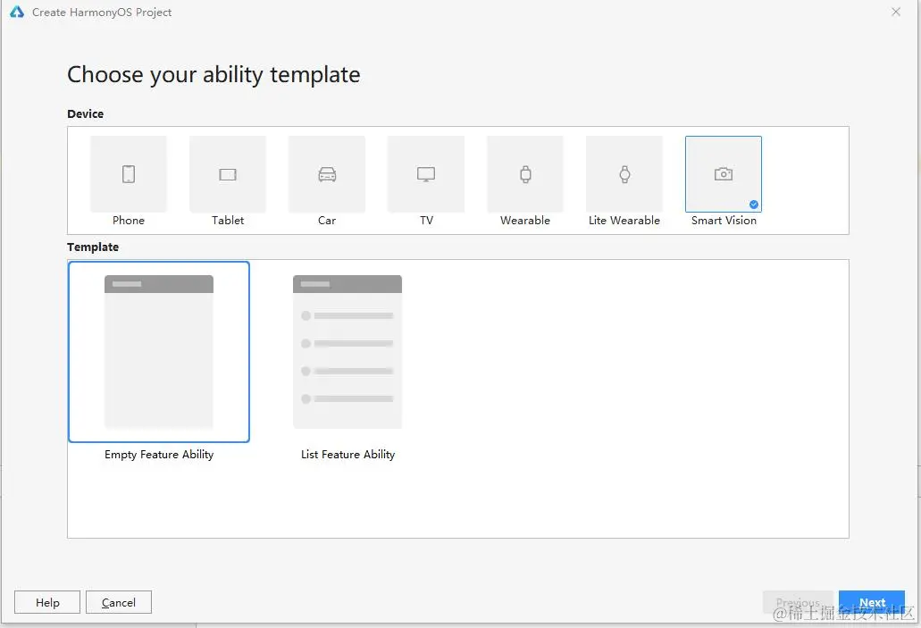Select the Tablet device icon

click(228, 174)
